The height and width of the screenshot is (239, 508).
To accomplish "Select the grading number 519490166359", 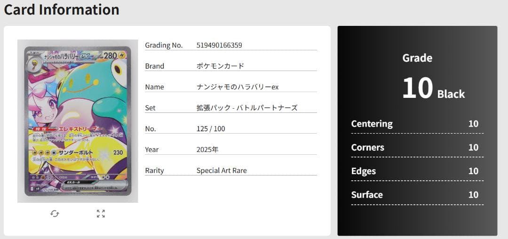I will click(x=219, y=45).
